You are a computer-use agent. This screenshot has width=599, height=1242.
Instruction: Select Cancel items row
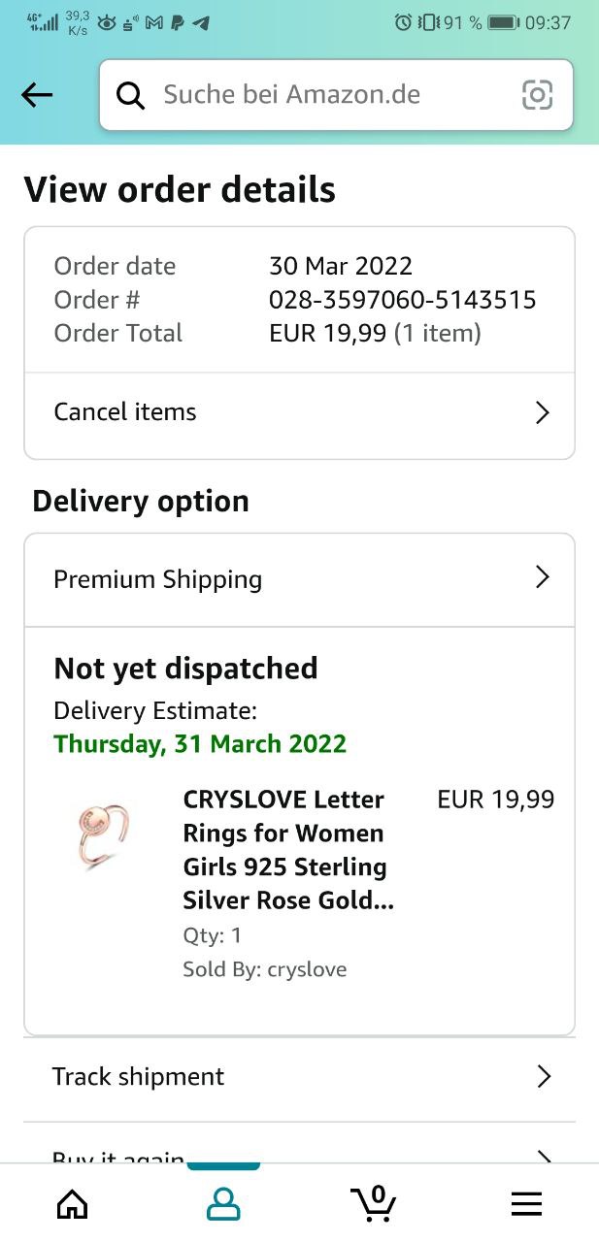299,412
